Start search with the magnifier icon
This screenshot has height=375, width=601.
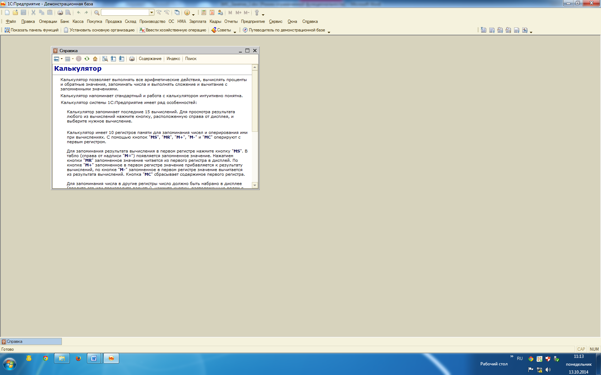[x=97, y=12]
